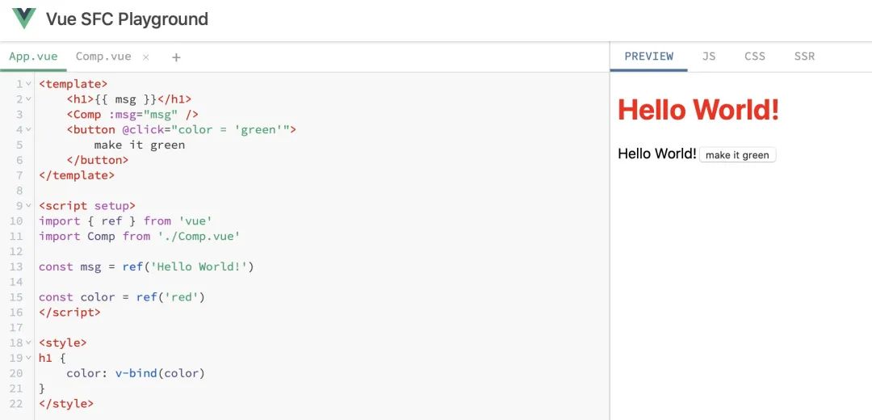Screen dimensions: 872x420
Task: Click the Vue SFC Playground title
Action: (127, 19)
